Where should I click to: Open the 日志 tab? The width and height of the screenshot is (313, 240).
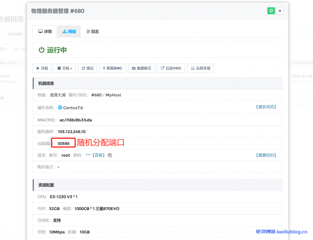point(93,31)
